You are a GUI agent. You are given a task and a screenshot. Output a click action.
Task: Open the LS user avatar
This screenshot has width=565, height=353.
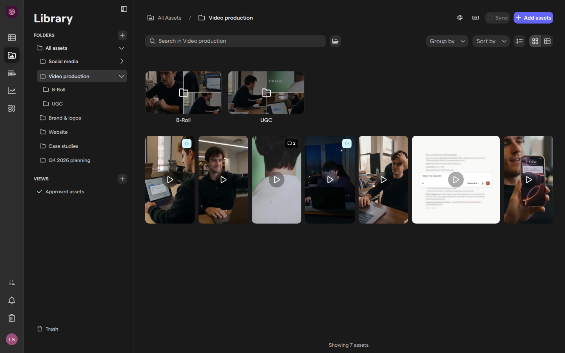(x=12, y=340)
